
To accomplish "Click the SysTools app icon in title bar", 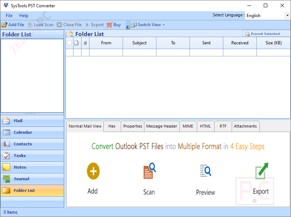I will tap(6, 5).
